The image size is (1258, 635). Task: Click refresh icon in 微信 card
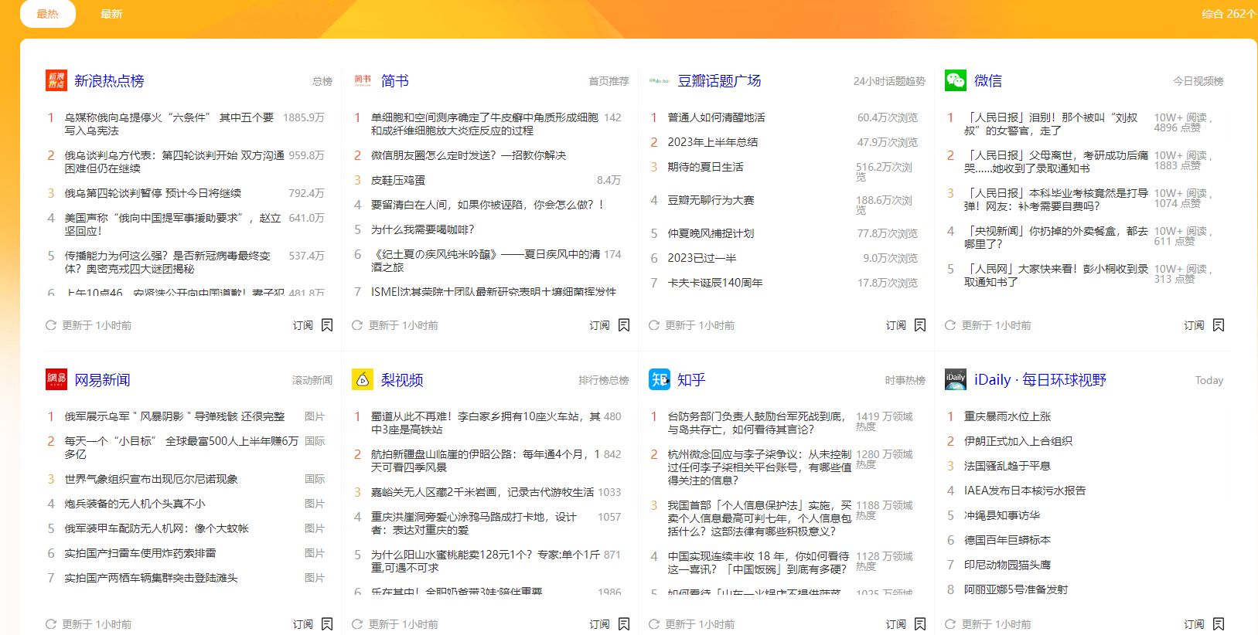950,325
